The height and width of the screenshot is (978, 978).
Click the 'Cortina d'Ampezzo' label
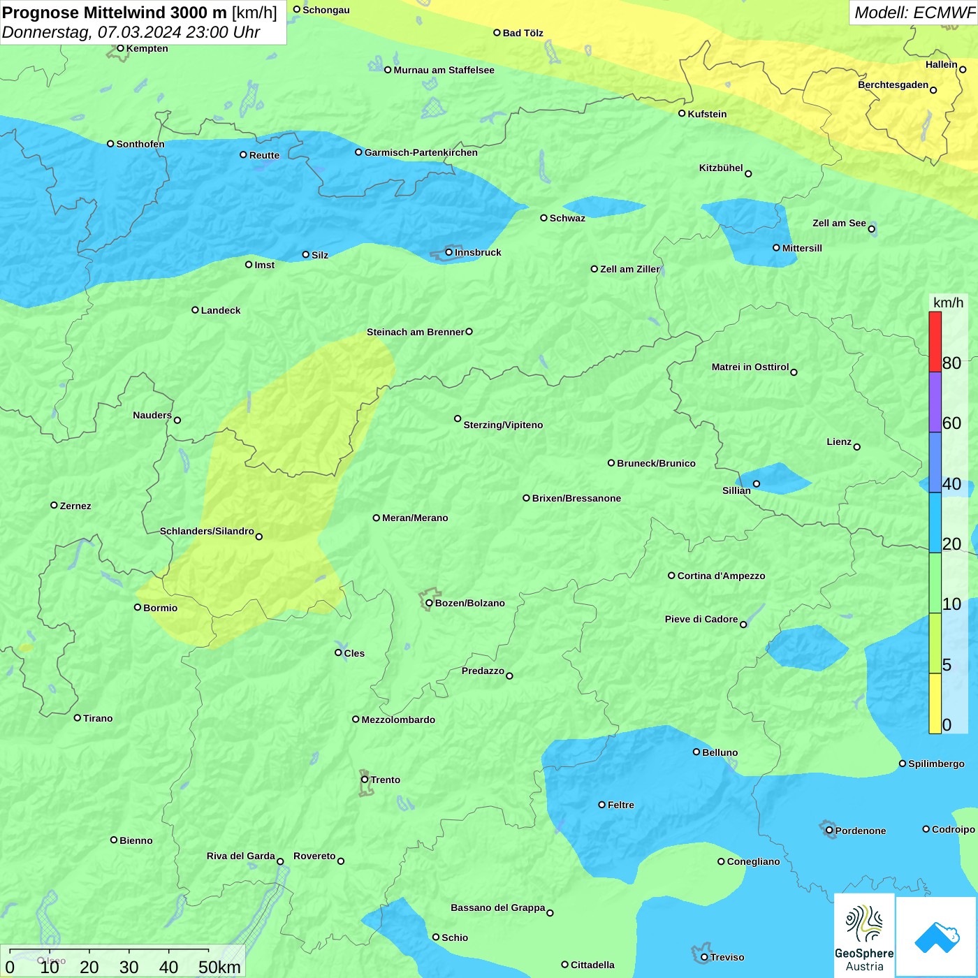pyautogui.click(x=722, y=576)
